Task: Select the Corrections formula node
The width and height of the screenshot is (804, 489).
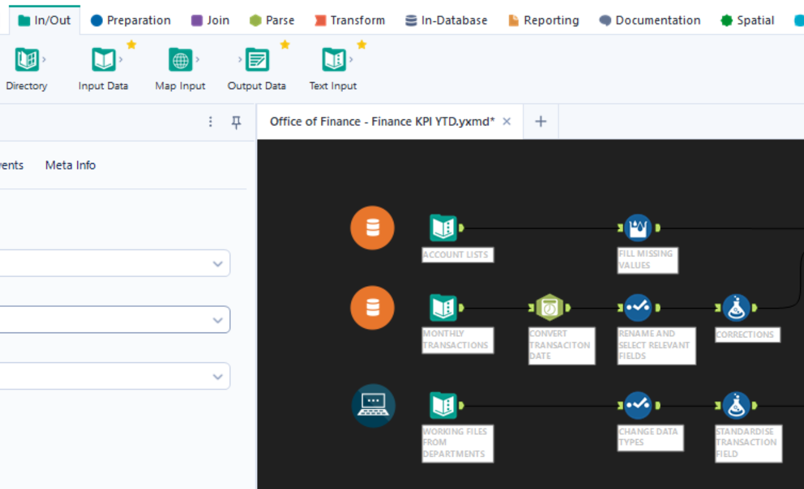Action: point(738,308)
